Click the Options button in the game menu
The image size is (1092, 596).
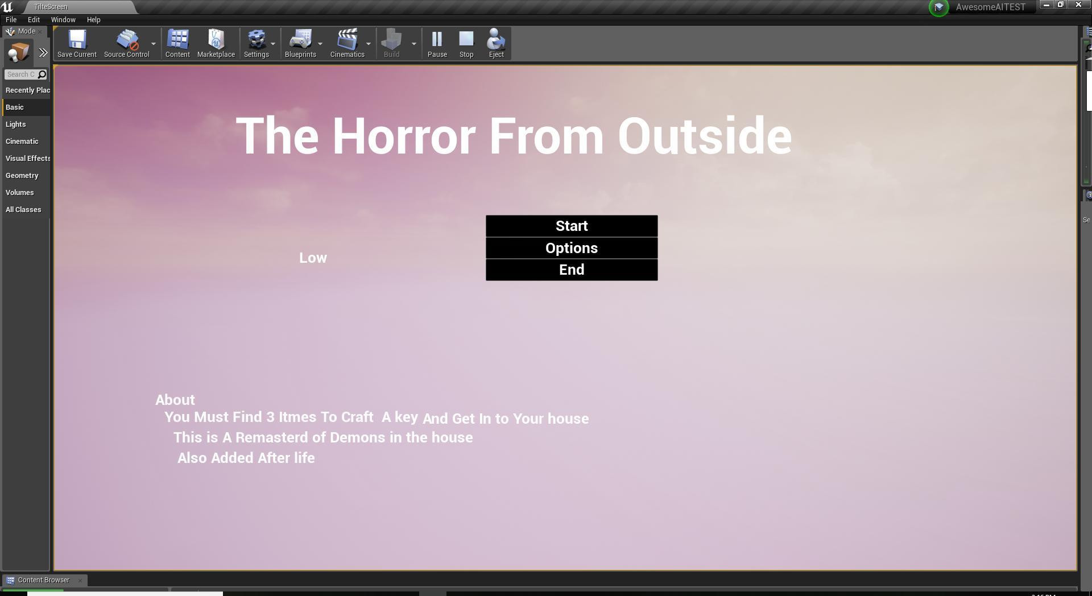572,248
